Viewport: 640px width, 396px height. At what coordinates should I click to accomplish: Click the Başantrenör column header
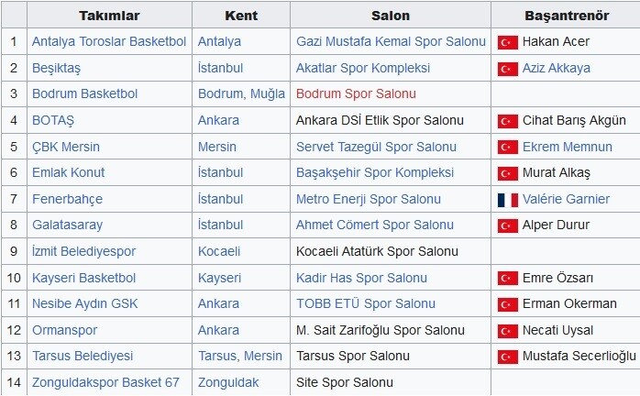567,16
